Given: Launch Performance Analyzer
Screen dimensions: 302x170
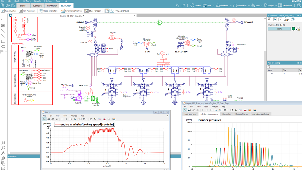Looking at the screenshot, I should 71,11.
